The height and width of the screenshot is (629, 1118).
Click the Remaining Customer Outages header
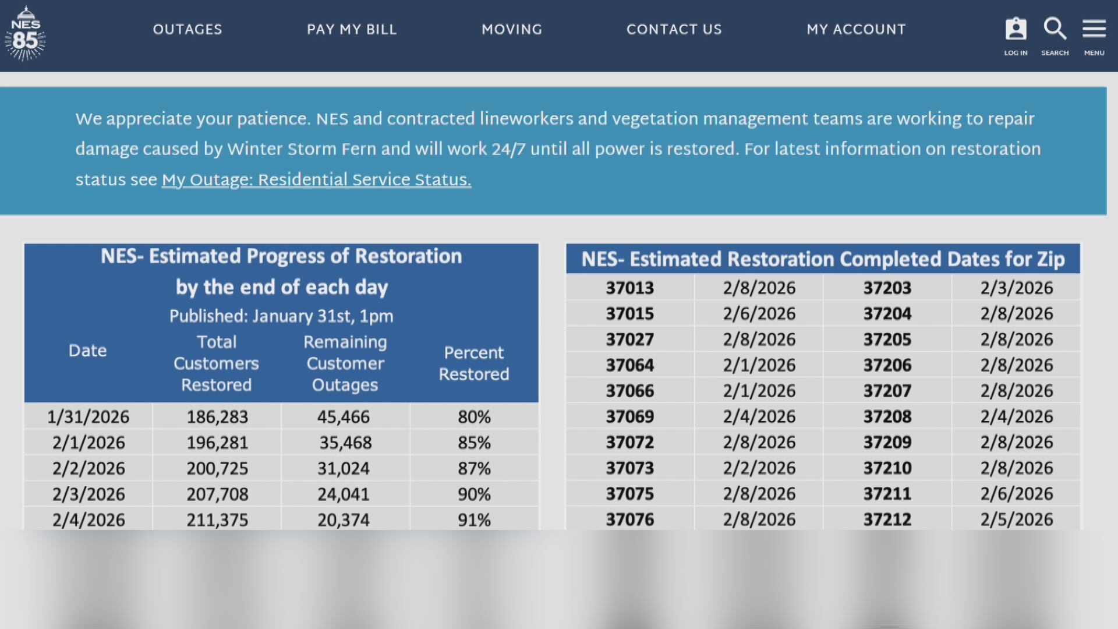point(345,363)
